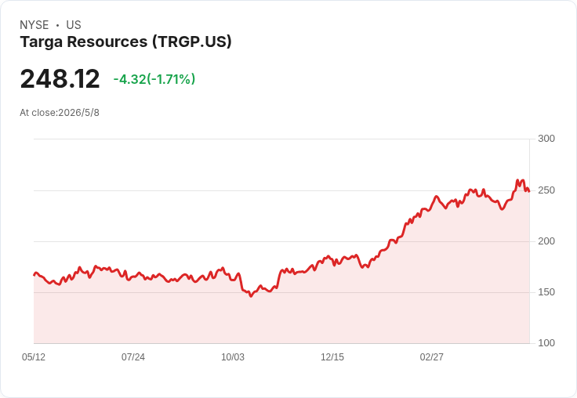Viewport: 577px width, 398px height.
Task: Select the 07/24 date on x-axis
Action: pos(133,357)
